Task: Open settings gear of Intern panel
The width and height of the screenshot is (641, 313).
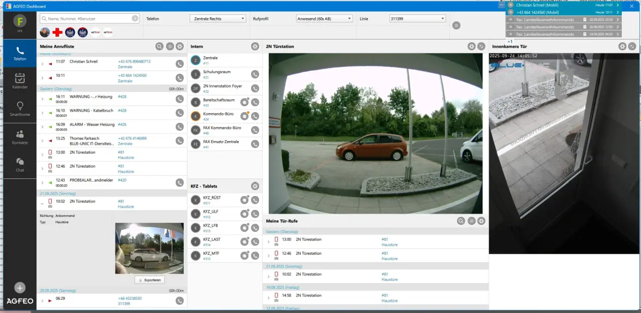Action: click(255, 46)
